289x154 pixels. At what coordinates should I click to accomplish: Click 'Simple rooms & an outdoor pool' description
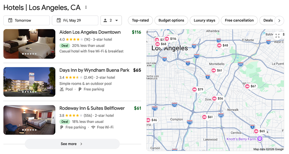85,84
